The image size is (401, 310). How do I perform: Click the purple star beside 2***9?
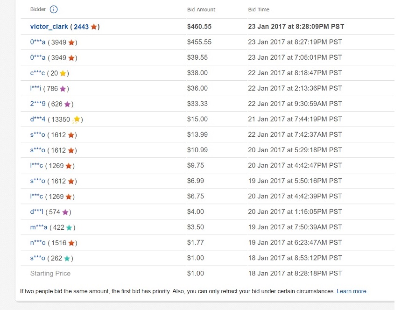[x=67, y=104]
